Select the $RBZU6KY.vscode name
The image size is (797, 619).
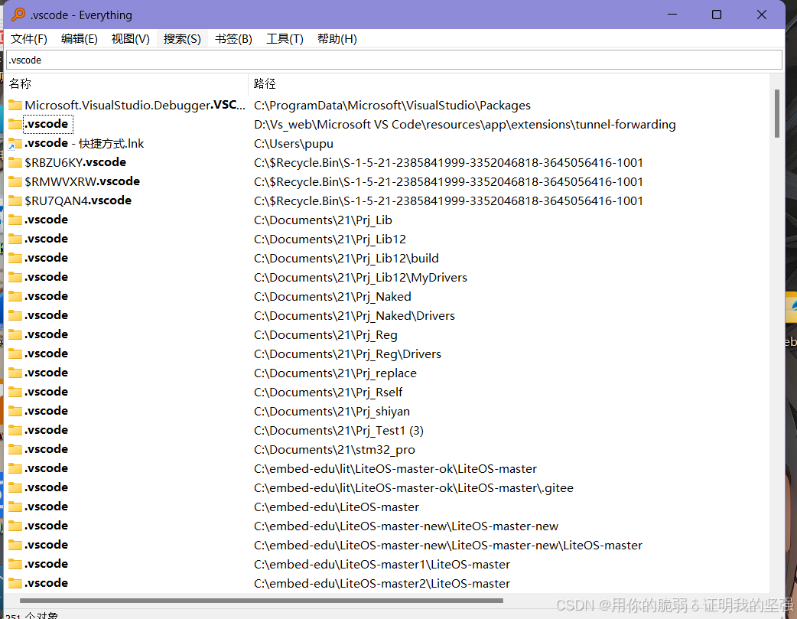coord(75,163)
